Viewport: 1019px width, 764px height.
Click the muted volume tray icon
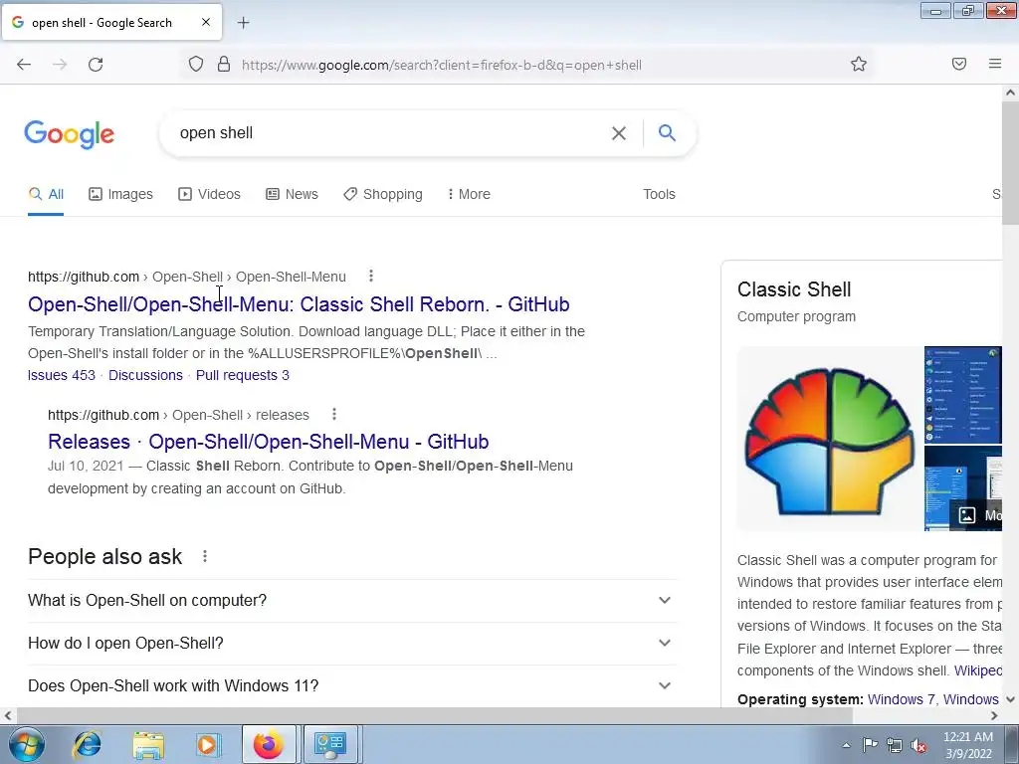click(918, 746)
